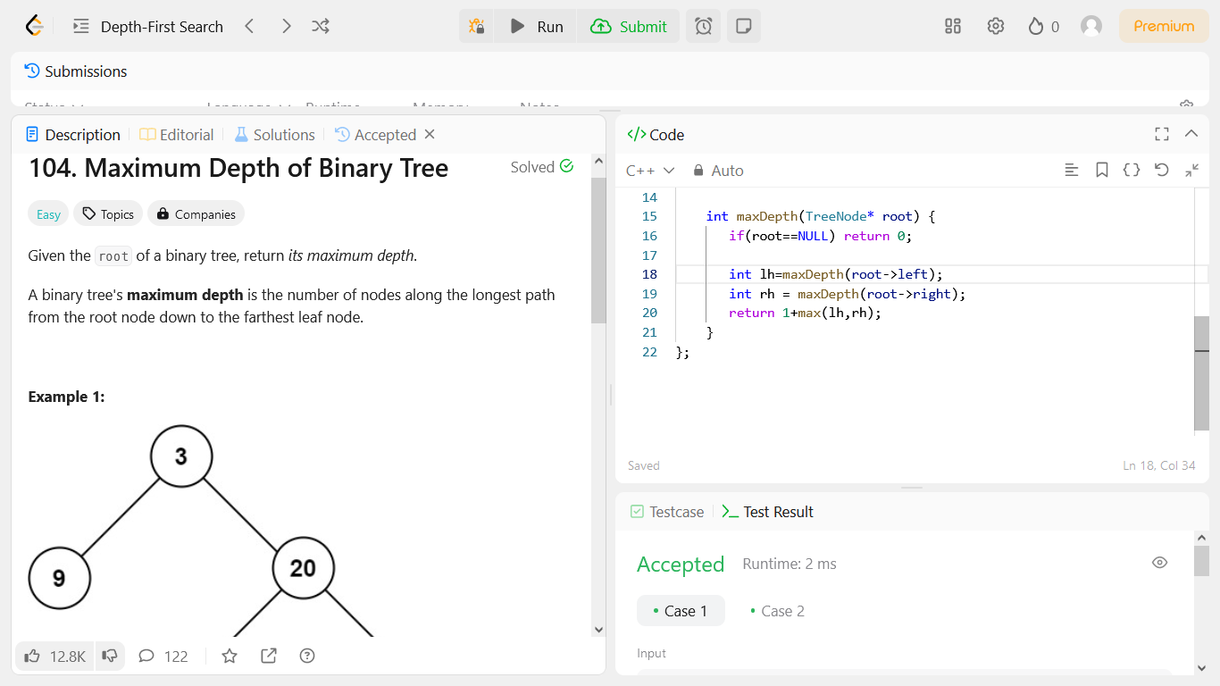
Task: Open the timer alarm clock icon
Action: click(x=703, y=27)
